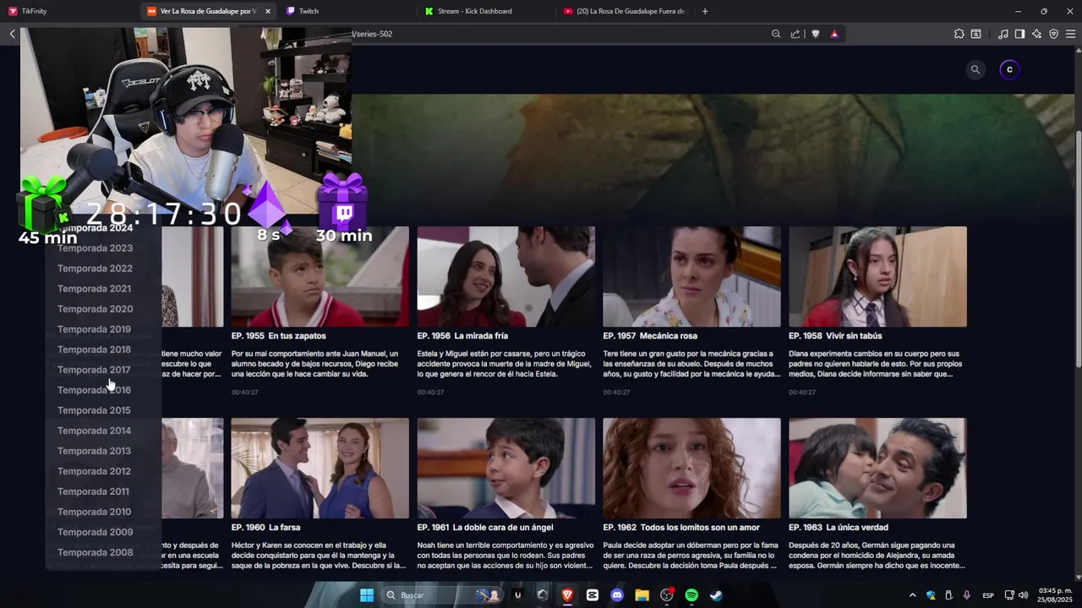Open the EP. 1957 Mecánica rosa thumbnail
The height and width of the screenshot is (608, 1082).
(x=692, y=276)
